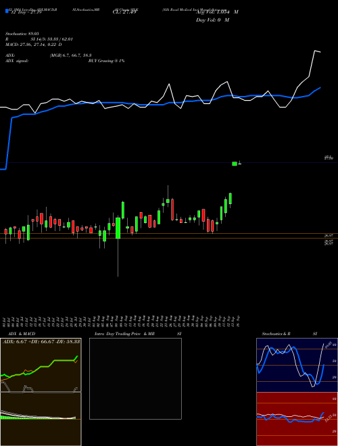Click the 'ADX: 6.67 +DY: 66.67 -DY: 58.33' header
Image resolution: width=338 pixels, height=446 pixels.
(x=41, y=341)
